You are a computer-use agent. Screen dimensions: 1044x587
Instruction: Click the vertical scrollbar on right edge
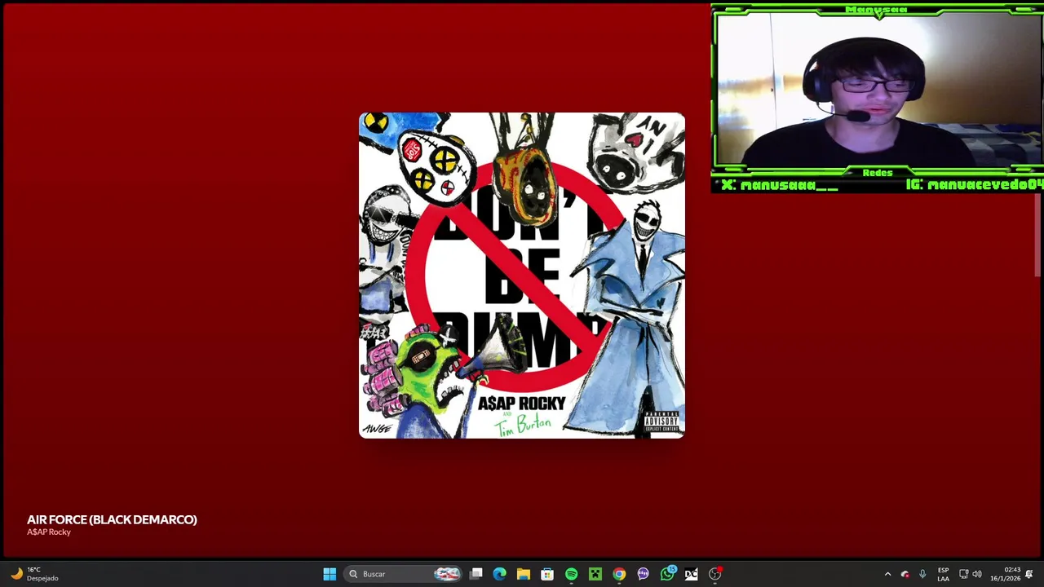pyautogui.click(x=1038, y=236)
